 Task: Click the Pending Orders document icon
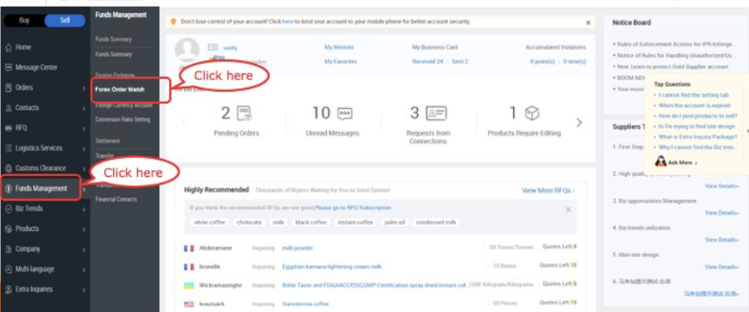244,113
